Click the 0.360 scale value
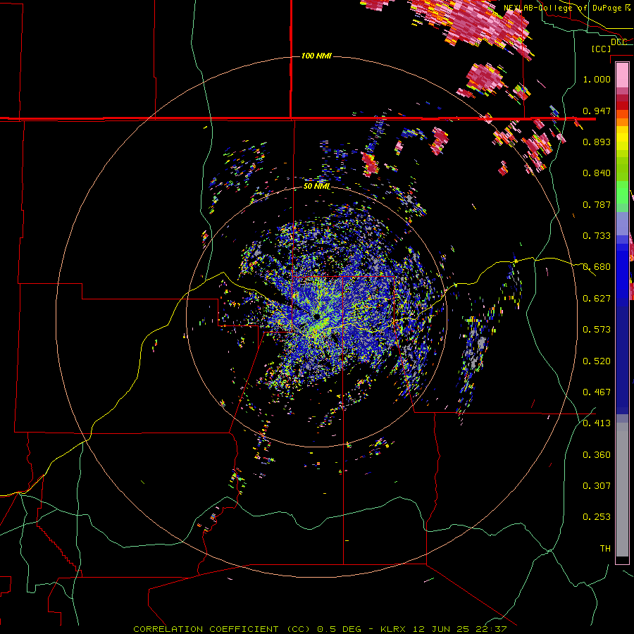 (x=597, y=454)
